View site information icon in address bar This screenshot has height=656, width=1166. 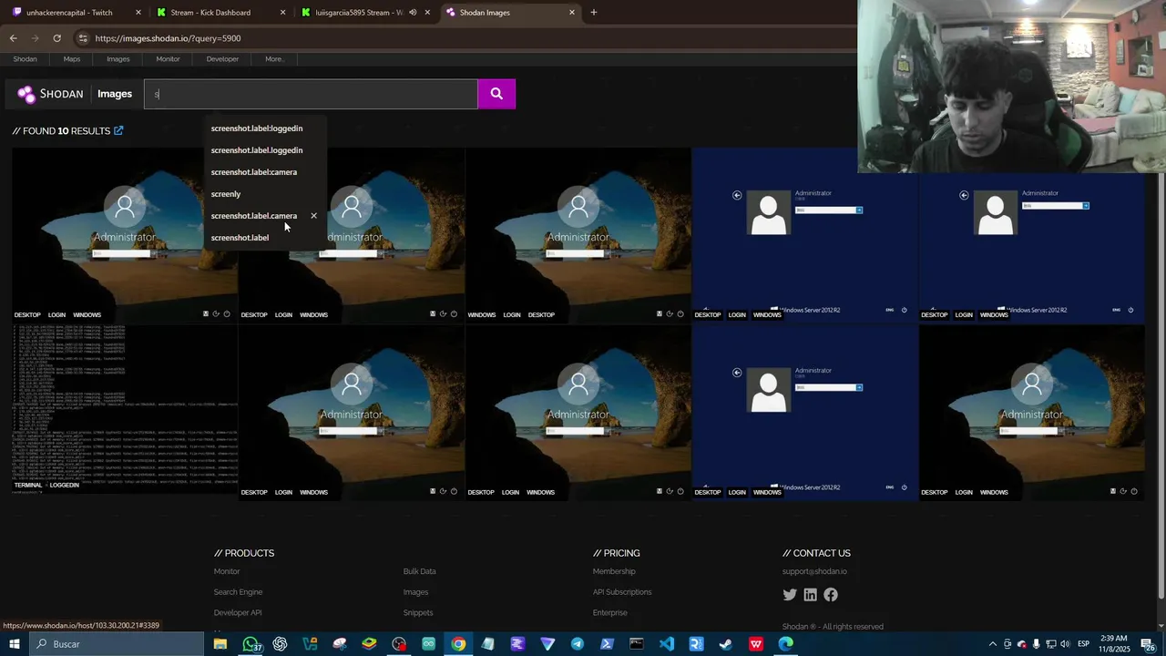[83, 38]
